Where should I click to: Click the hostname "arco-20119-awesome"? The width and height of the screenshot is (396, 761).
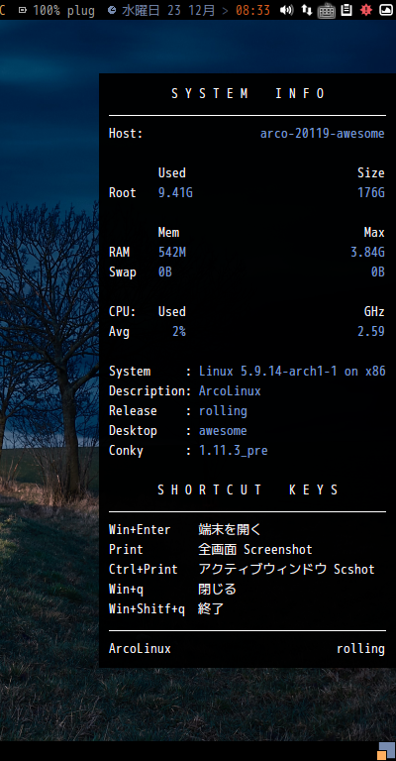tap(323, 134)
